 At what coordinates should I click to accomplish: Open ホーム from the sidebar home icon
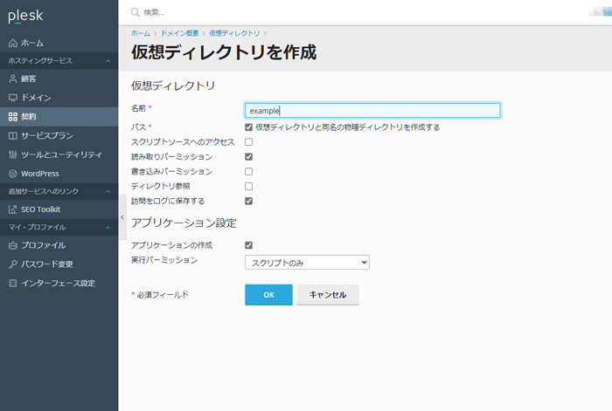[x=13, y=43]
